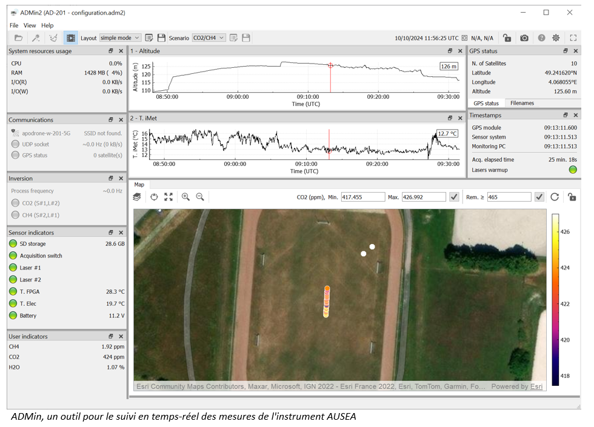The width and height of the screenshot is (594, 427).
Task: Edit the scenario with the notepad icon after CO2/CH4
Action: tap(234, 38)
